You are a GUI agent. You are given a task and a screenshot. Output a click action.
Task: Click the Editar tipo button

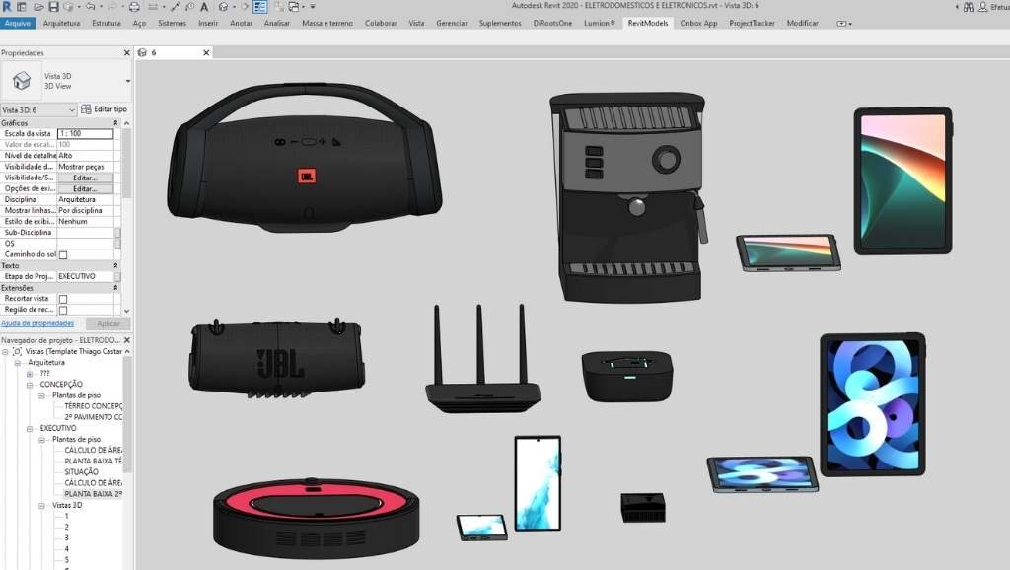click(104, 109)
